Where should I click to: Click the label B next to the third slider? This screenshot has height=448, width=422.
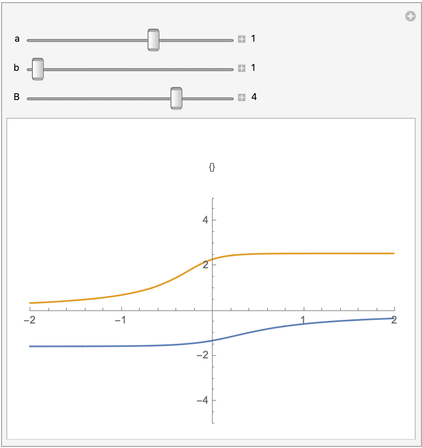17,97
